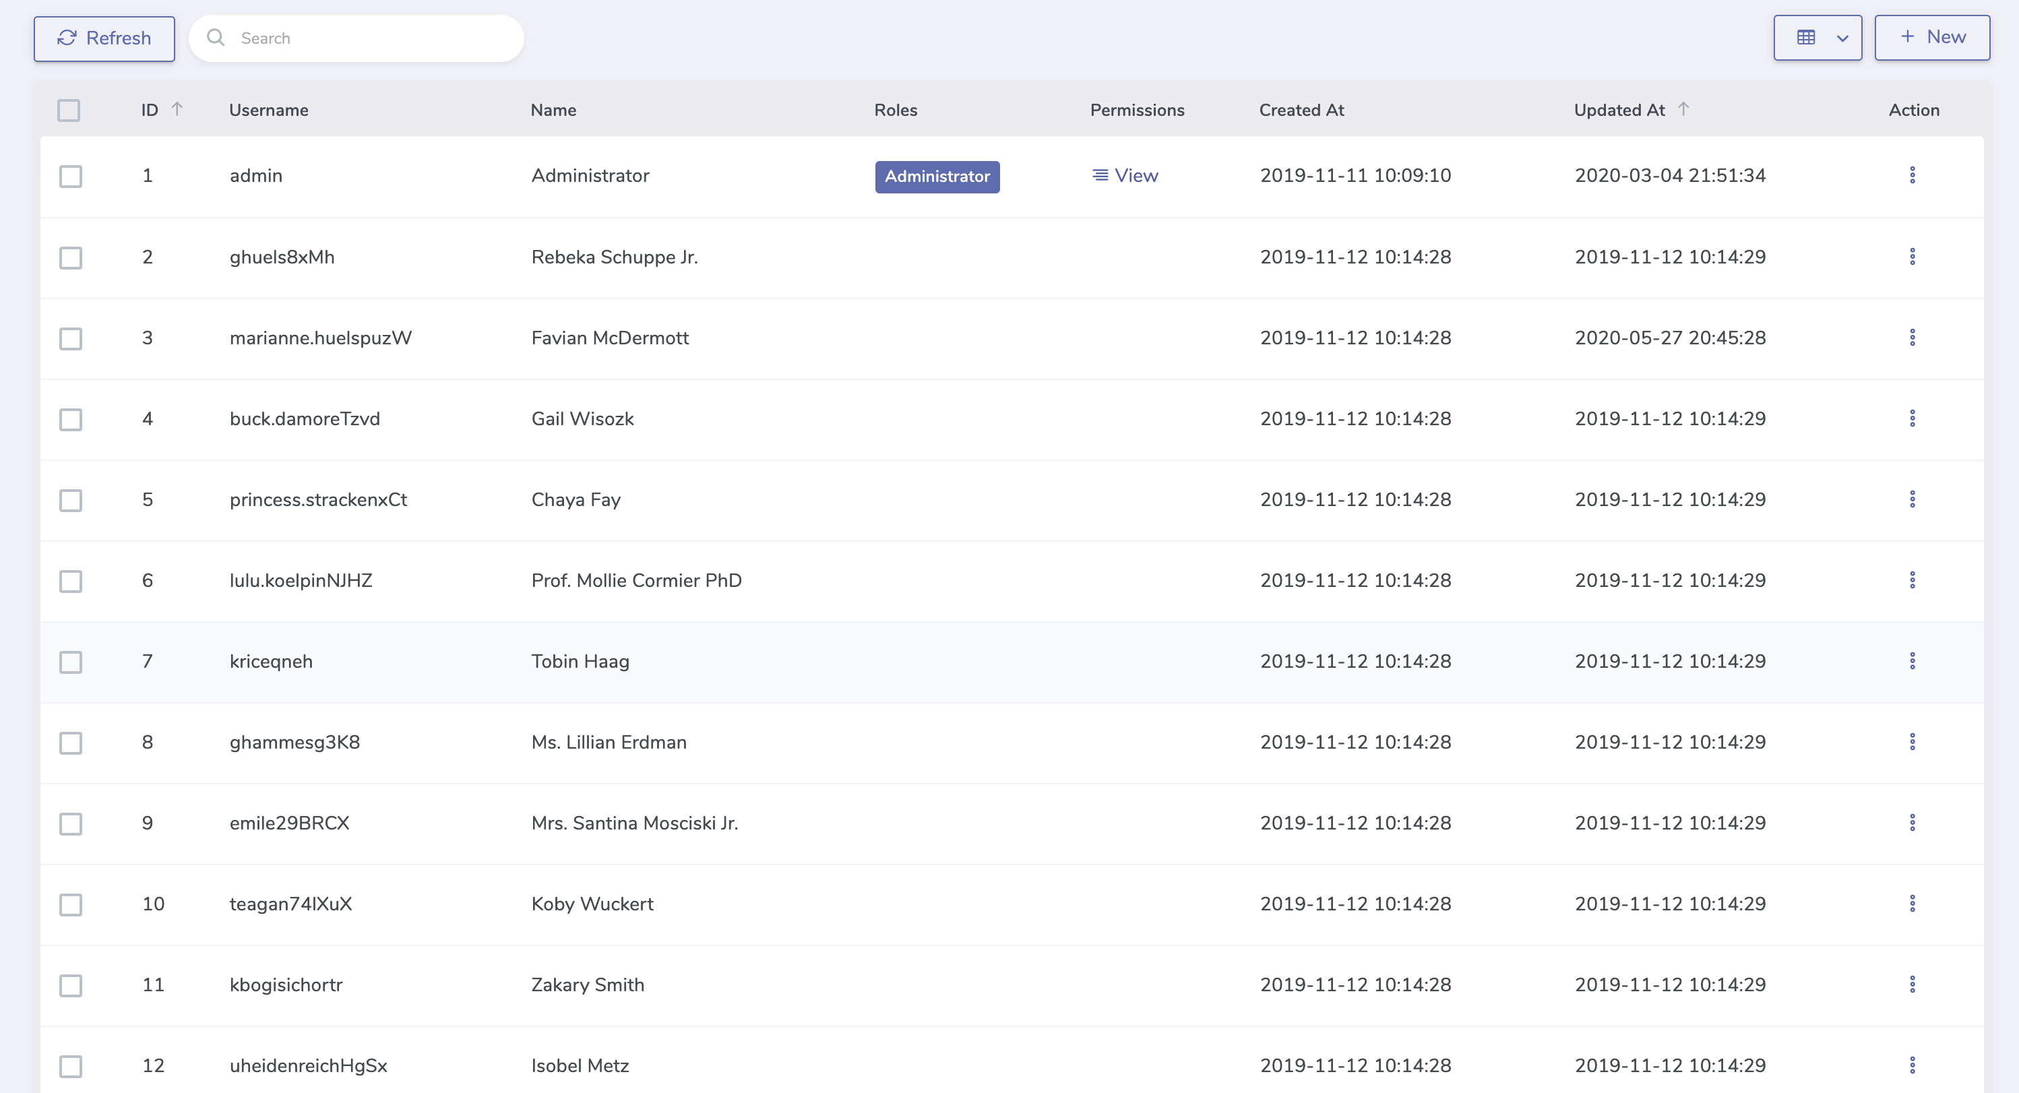Open action menu for emile29BRCX row
Viewport: 2019px width, 1093px height.
coord(1912,823)
